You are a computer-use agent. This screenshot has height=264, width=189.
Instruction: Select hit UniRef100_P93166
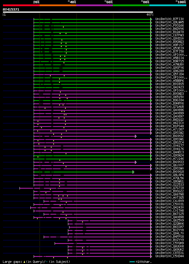tap(170, 26)
